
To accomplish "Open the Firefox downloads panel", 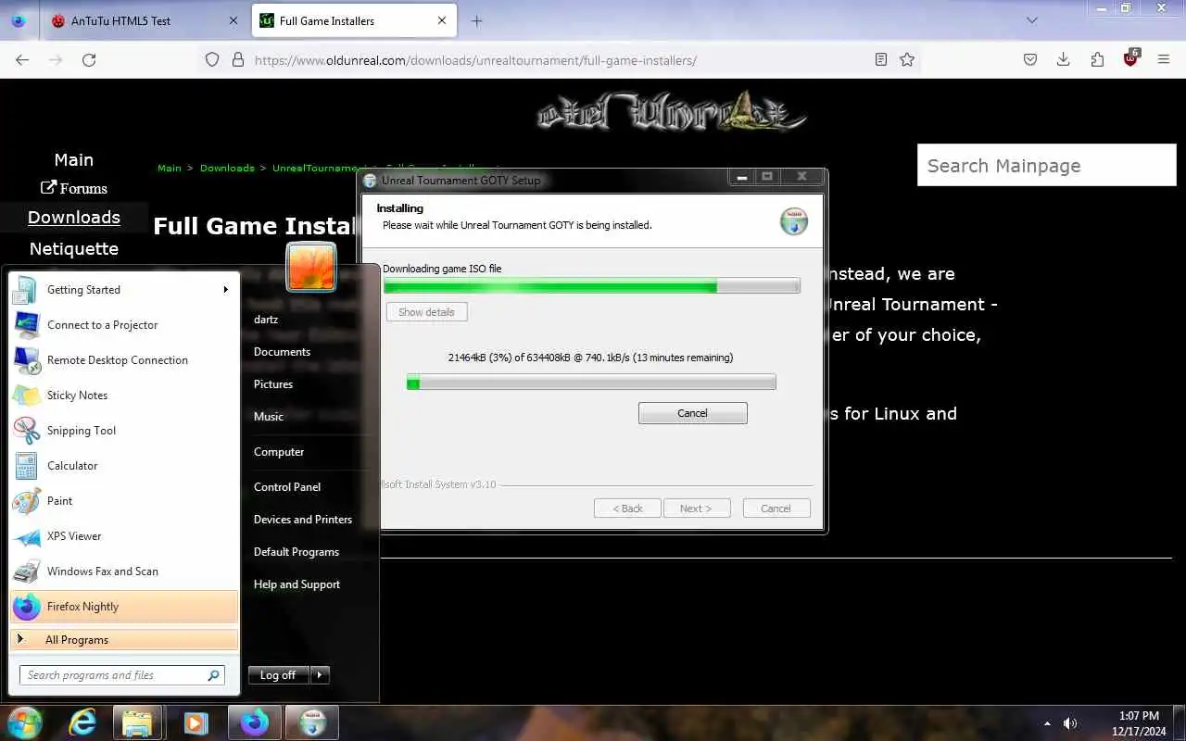I will pos(1064,59).
